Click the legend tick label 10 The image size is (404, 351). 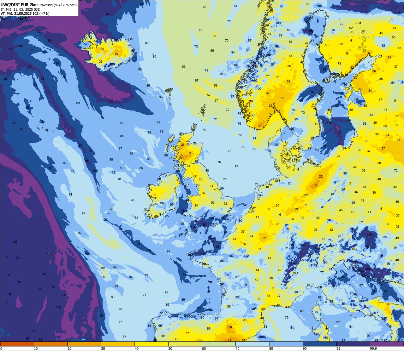(36, 348)
